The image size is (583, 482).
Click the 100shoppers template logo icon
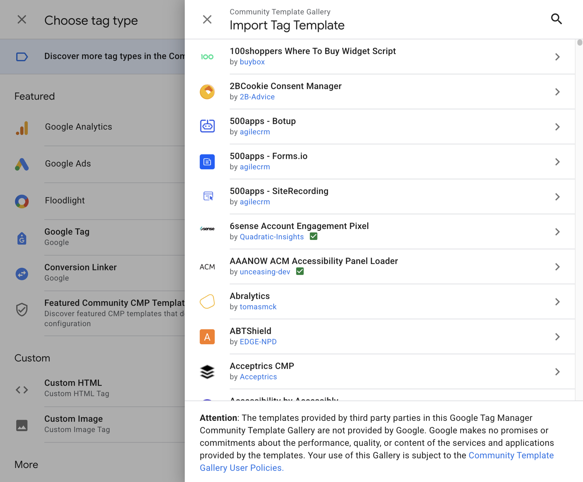[207, 57]
